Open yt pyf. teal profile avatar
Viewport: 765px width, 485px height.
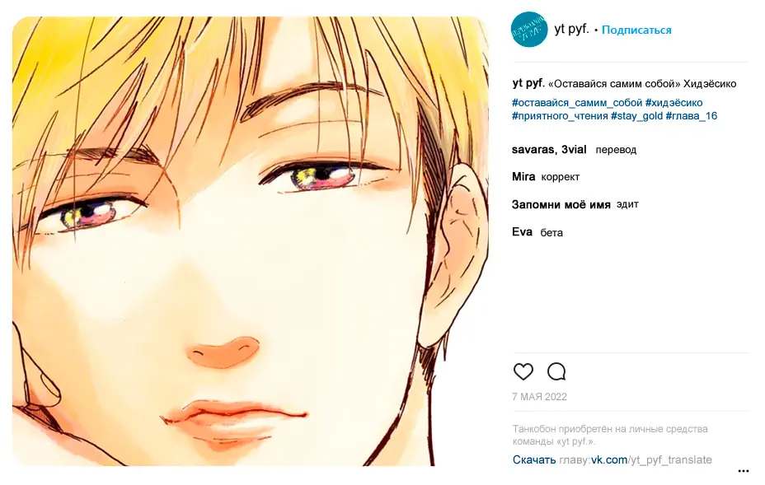point(529,30)
